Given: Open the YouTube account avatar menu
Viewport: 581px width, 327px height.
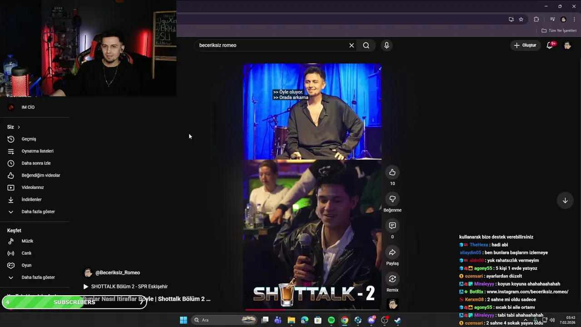Looking at the screenshot, I should (567, 45).
